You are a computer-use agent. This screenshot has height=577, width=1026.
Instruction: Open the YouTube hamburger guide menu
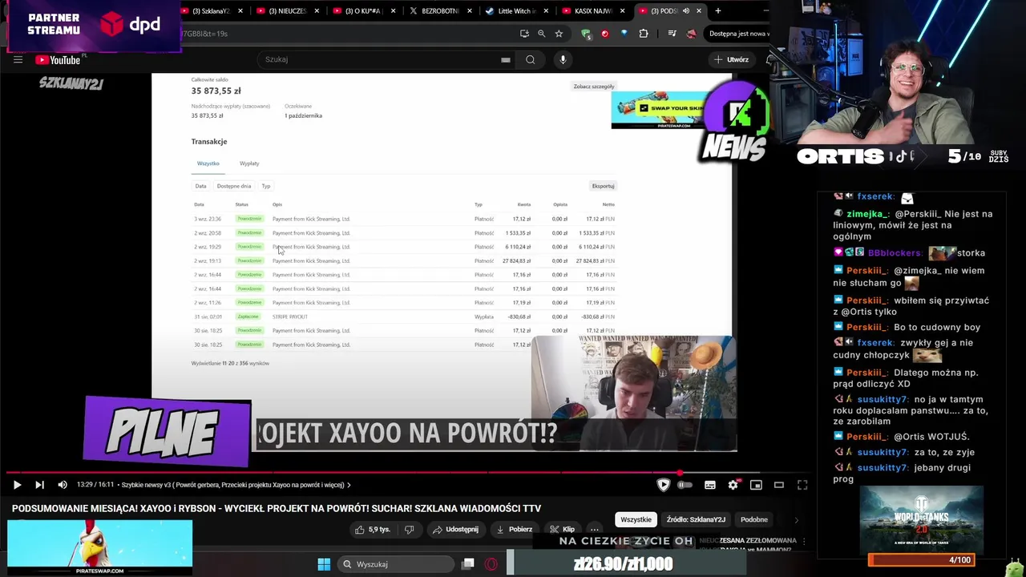[18, 59]
